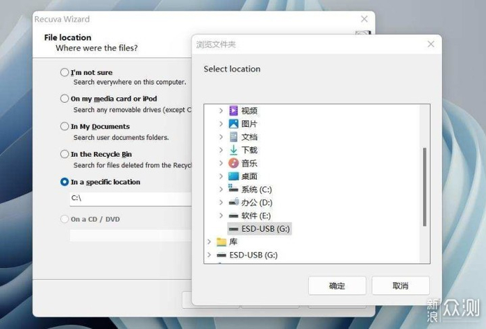Click the highlighted ESD-USB (G:) drive icon

(233, 229)
